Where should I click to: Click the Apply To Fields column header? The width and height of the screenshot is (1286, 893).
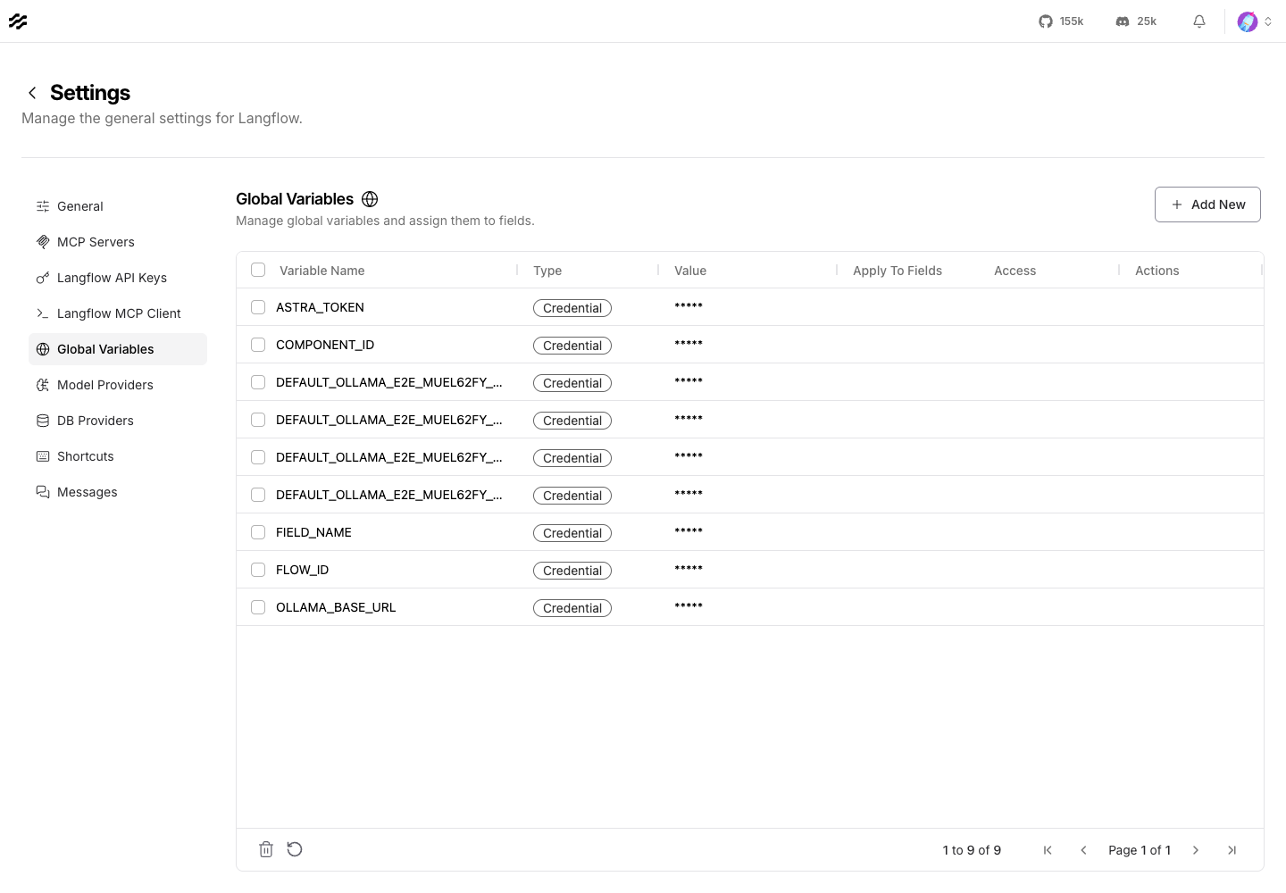point(898,271)
